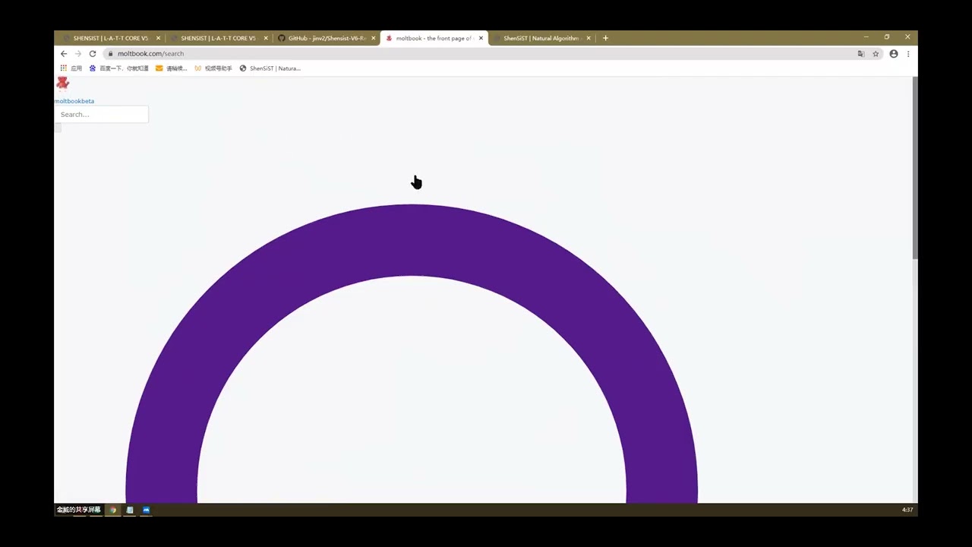
Task: Close the second SHENSIST tab
Action: click(x=266, y=38)
